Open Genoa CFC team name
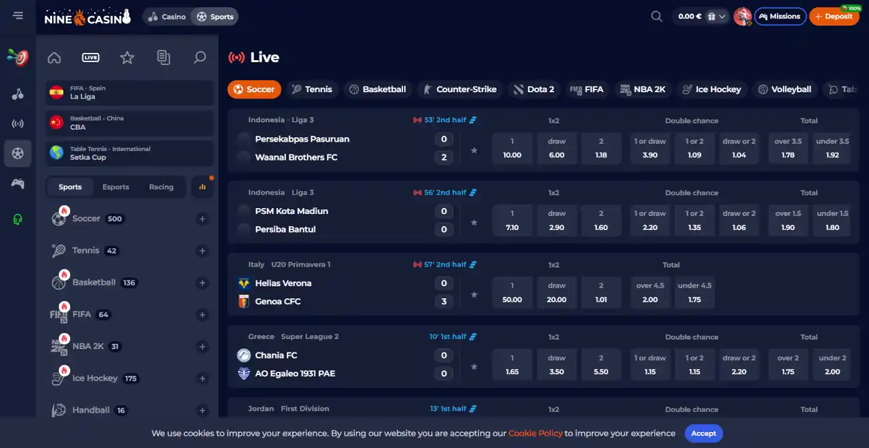The height and width of the screenshot is (448, 869). (278, 302)
